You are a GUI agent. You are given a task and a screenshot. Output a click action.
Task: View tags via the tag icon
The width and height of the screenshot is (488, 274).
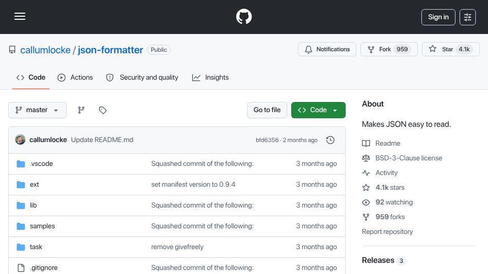click(x=103, y=110)
